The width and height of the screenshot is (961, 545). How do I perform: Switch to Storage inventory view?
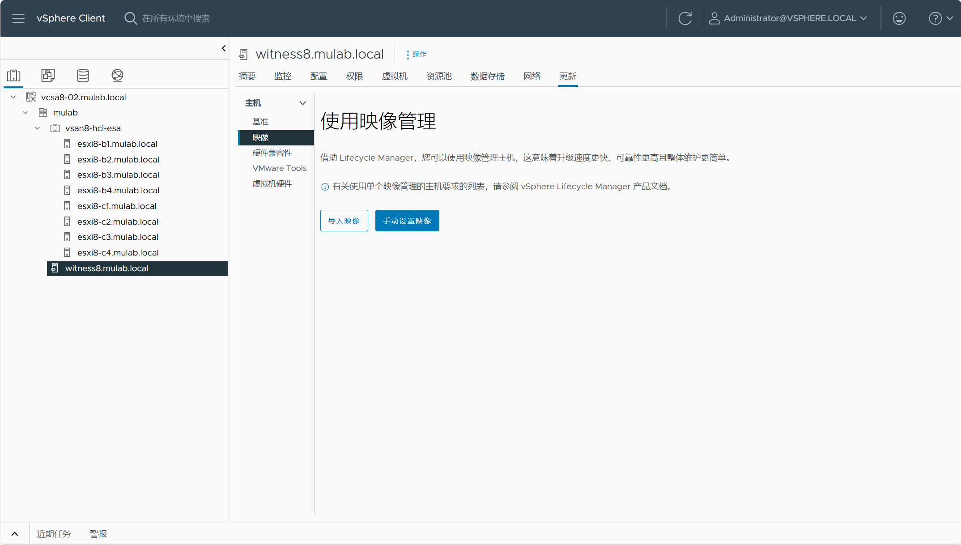[83, 75]
